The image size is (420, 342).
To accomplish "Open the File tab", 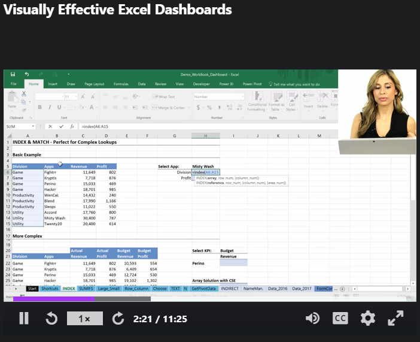I will pyautogui.click(x=13, y=84).
